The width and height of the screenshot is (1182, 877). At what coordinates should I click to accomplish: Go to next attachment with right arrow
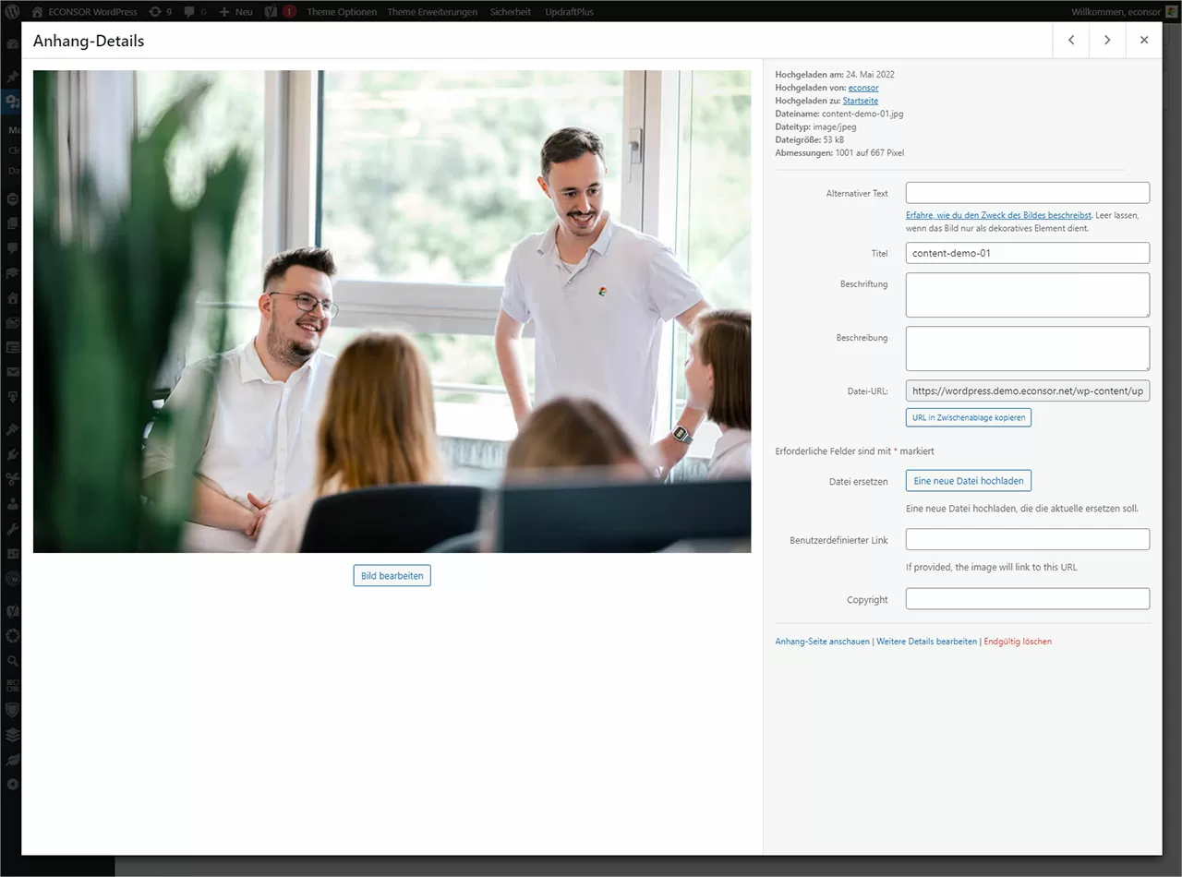[x=1106, y=40]
